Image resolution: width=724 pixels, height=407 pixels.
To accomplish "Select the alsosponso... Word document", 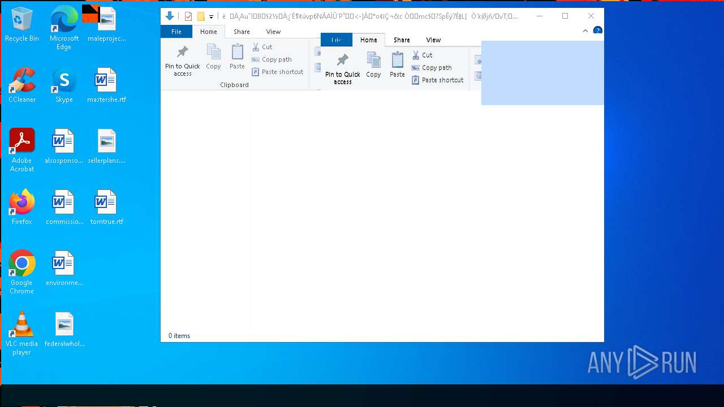I will pos(64,146).
